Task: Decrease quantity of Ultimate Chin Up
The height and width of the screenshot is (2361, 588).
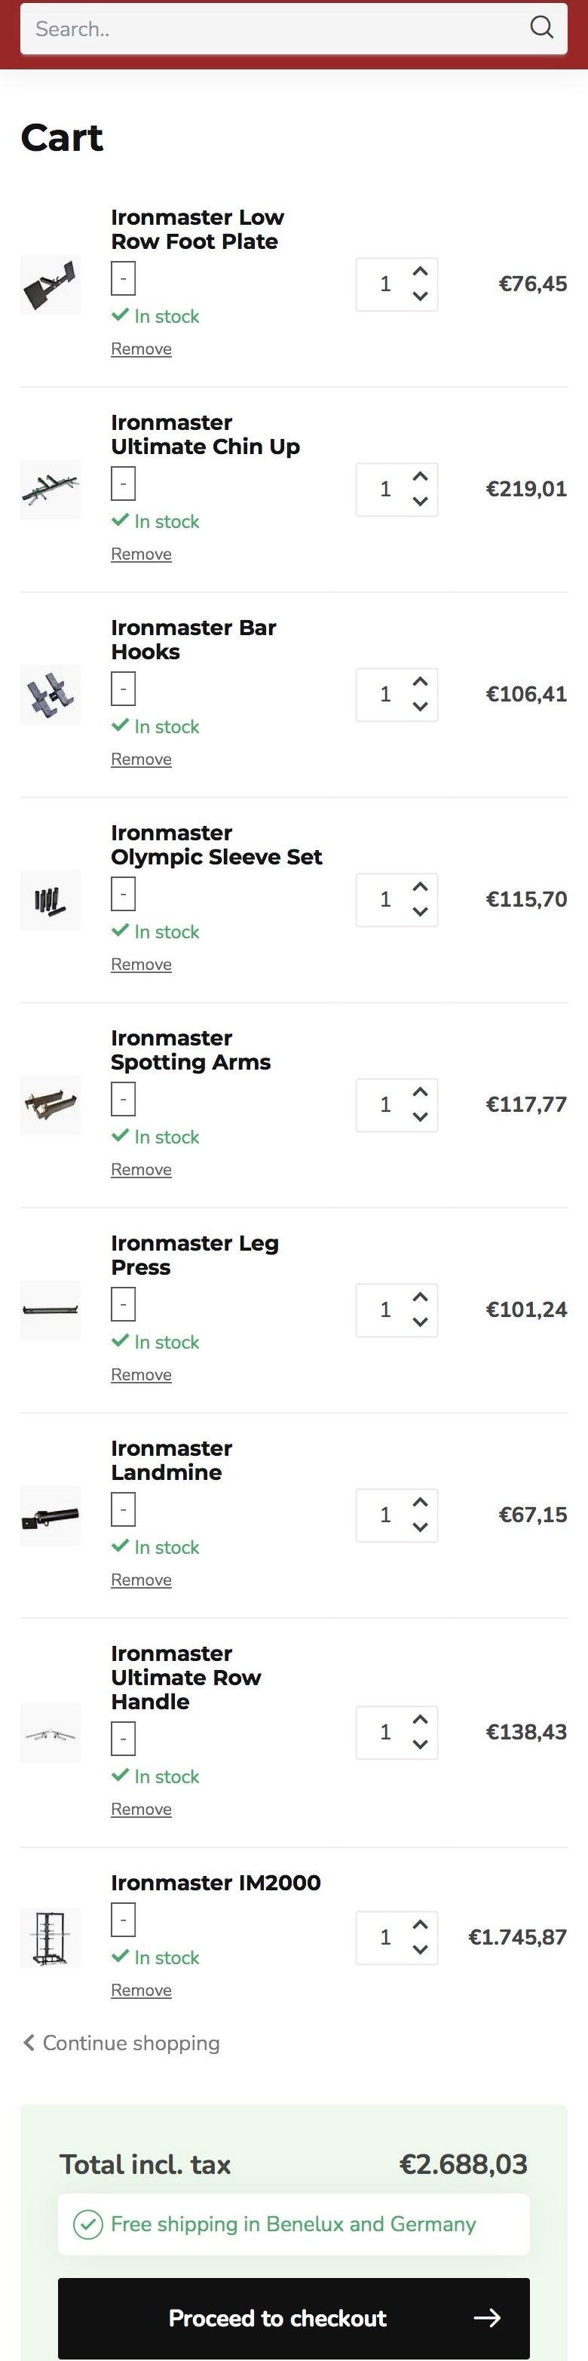Action: [x=421, y=502]
